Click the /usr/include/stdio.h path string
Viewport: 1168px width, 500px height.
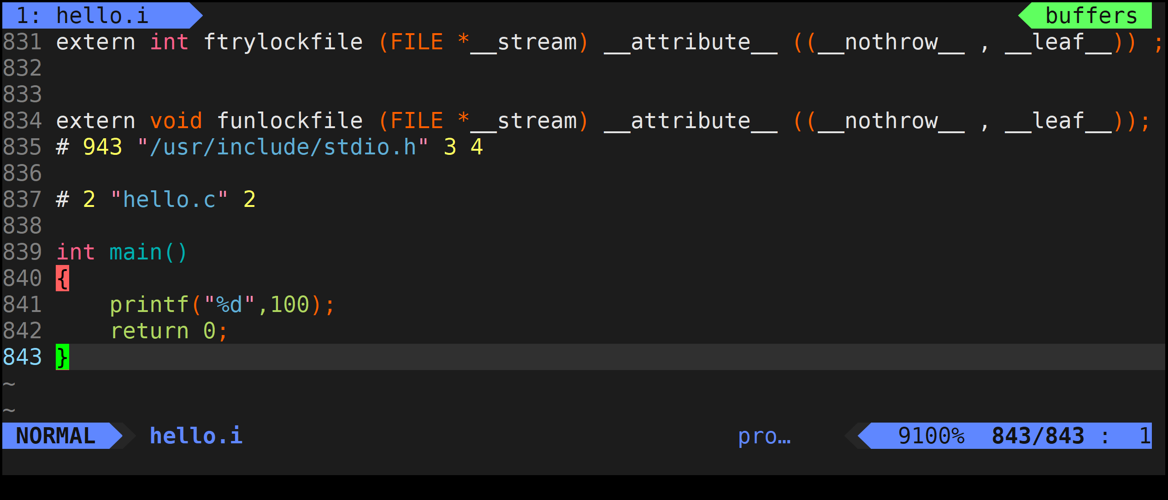[283, 147]
